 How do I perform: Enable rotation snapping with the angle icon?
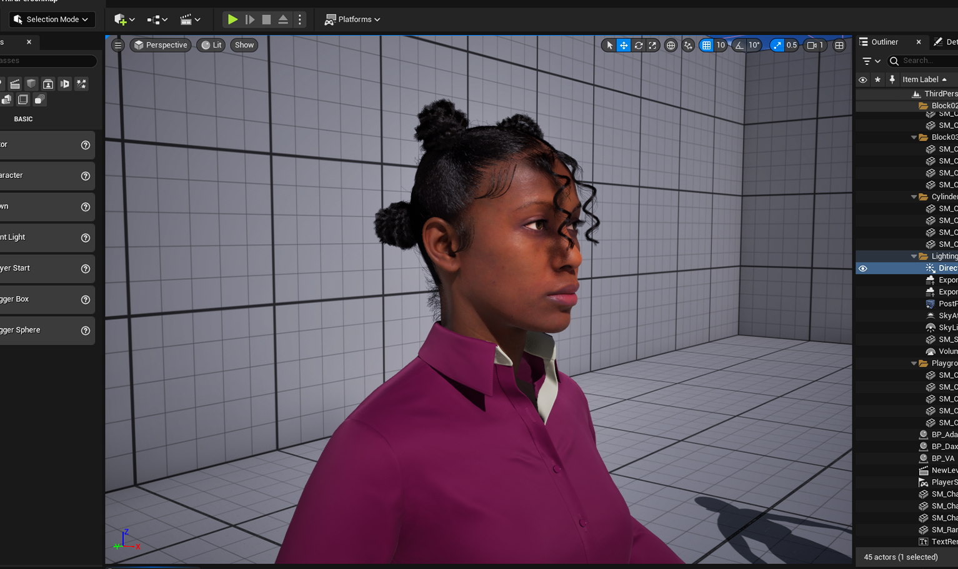(739, 45)
